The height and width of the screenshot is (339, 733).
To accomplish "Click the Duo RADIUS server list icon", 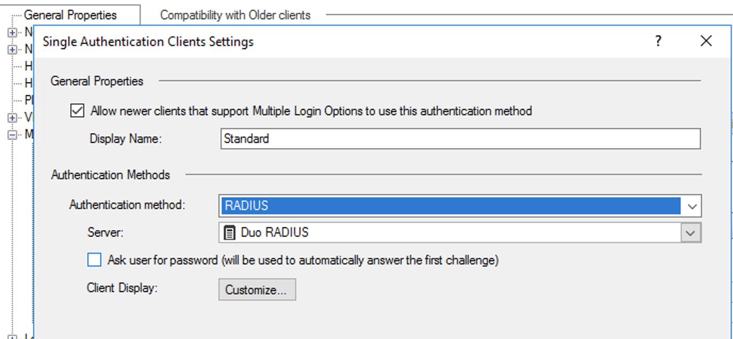I will point(229,231).
